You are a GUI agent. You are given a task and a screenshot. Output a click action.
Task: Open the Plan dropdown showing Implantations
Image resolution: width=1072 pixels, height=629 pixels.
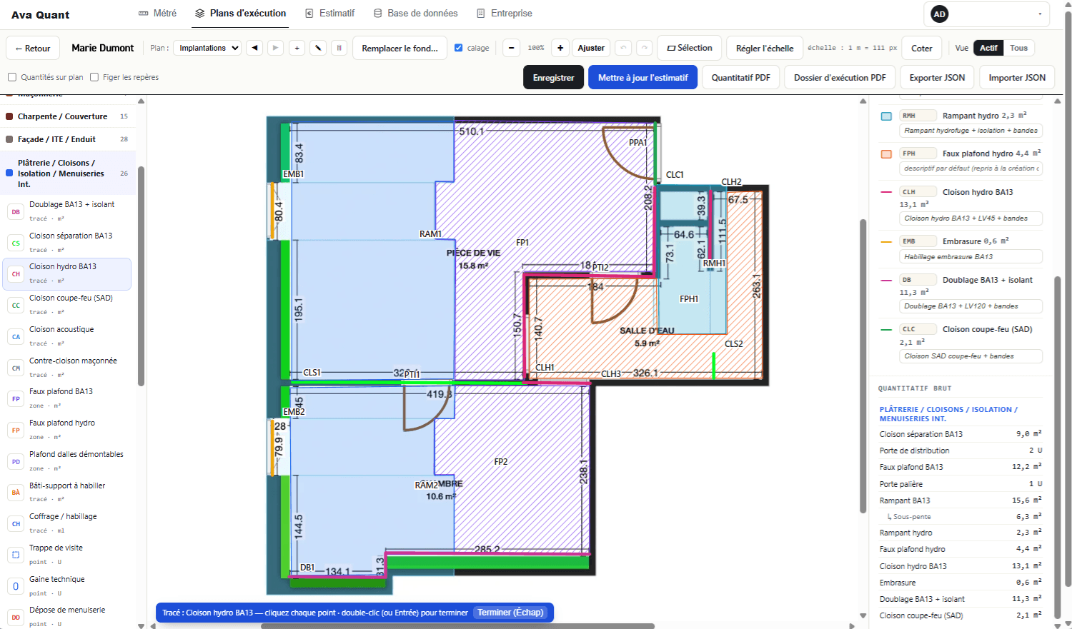click(208, 48)
